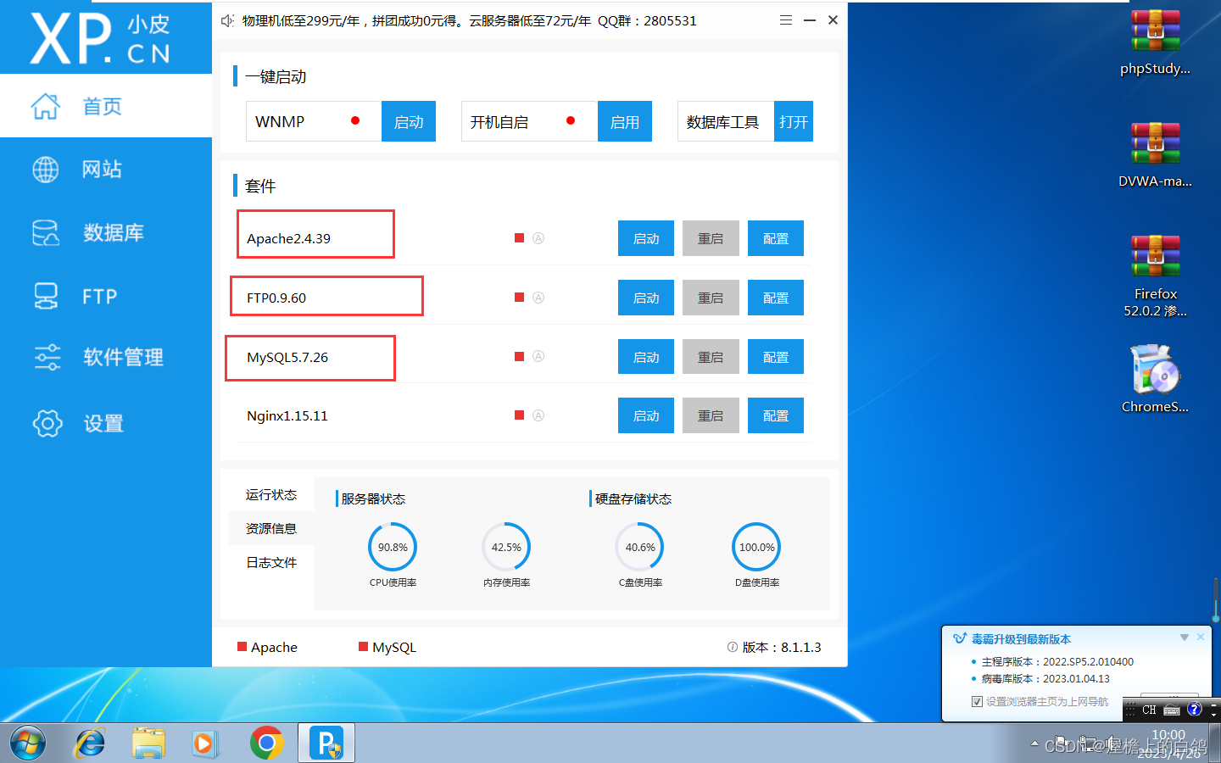Screen dimensions: 1221x763
Task: Configure Apache2.4.39
Action: click(x=776, y=238)
